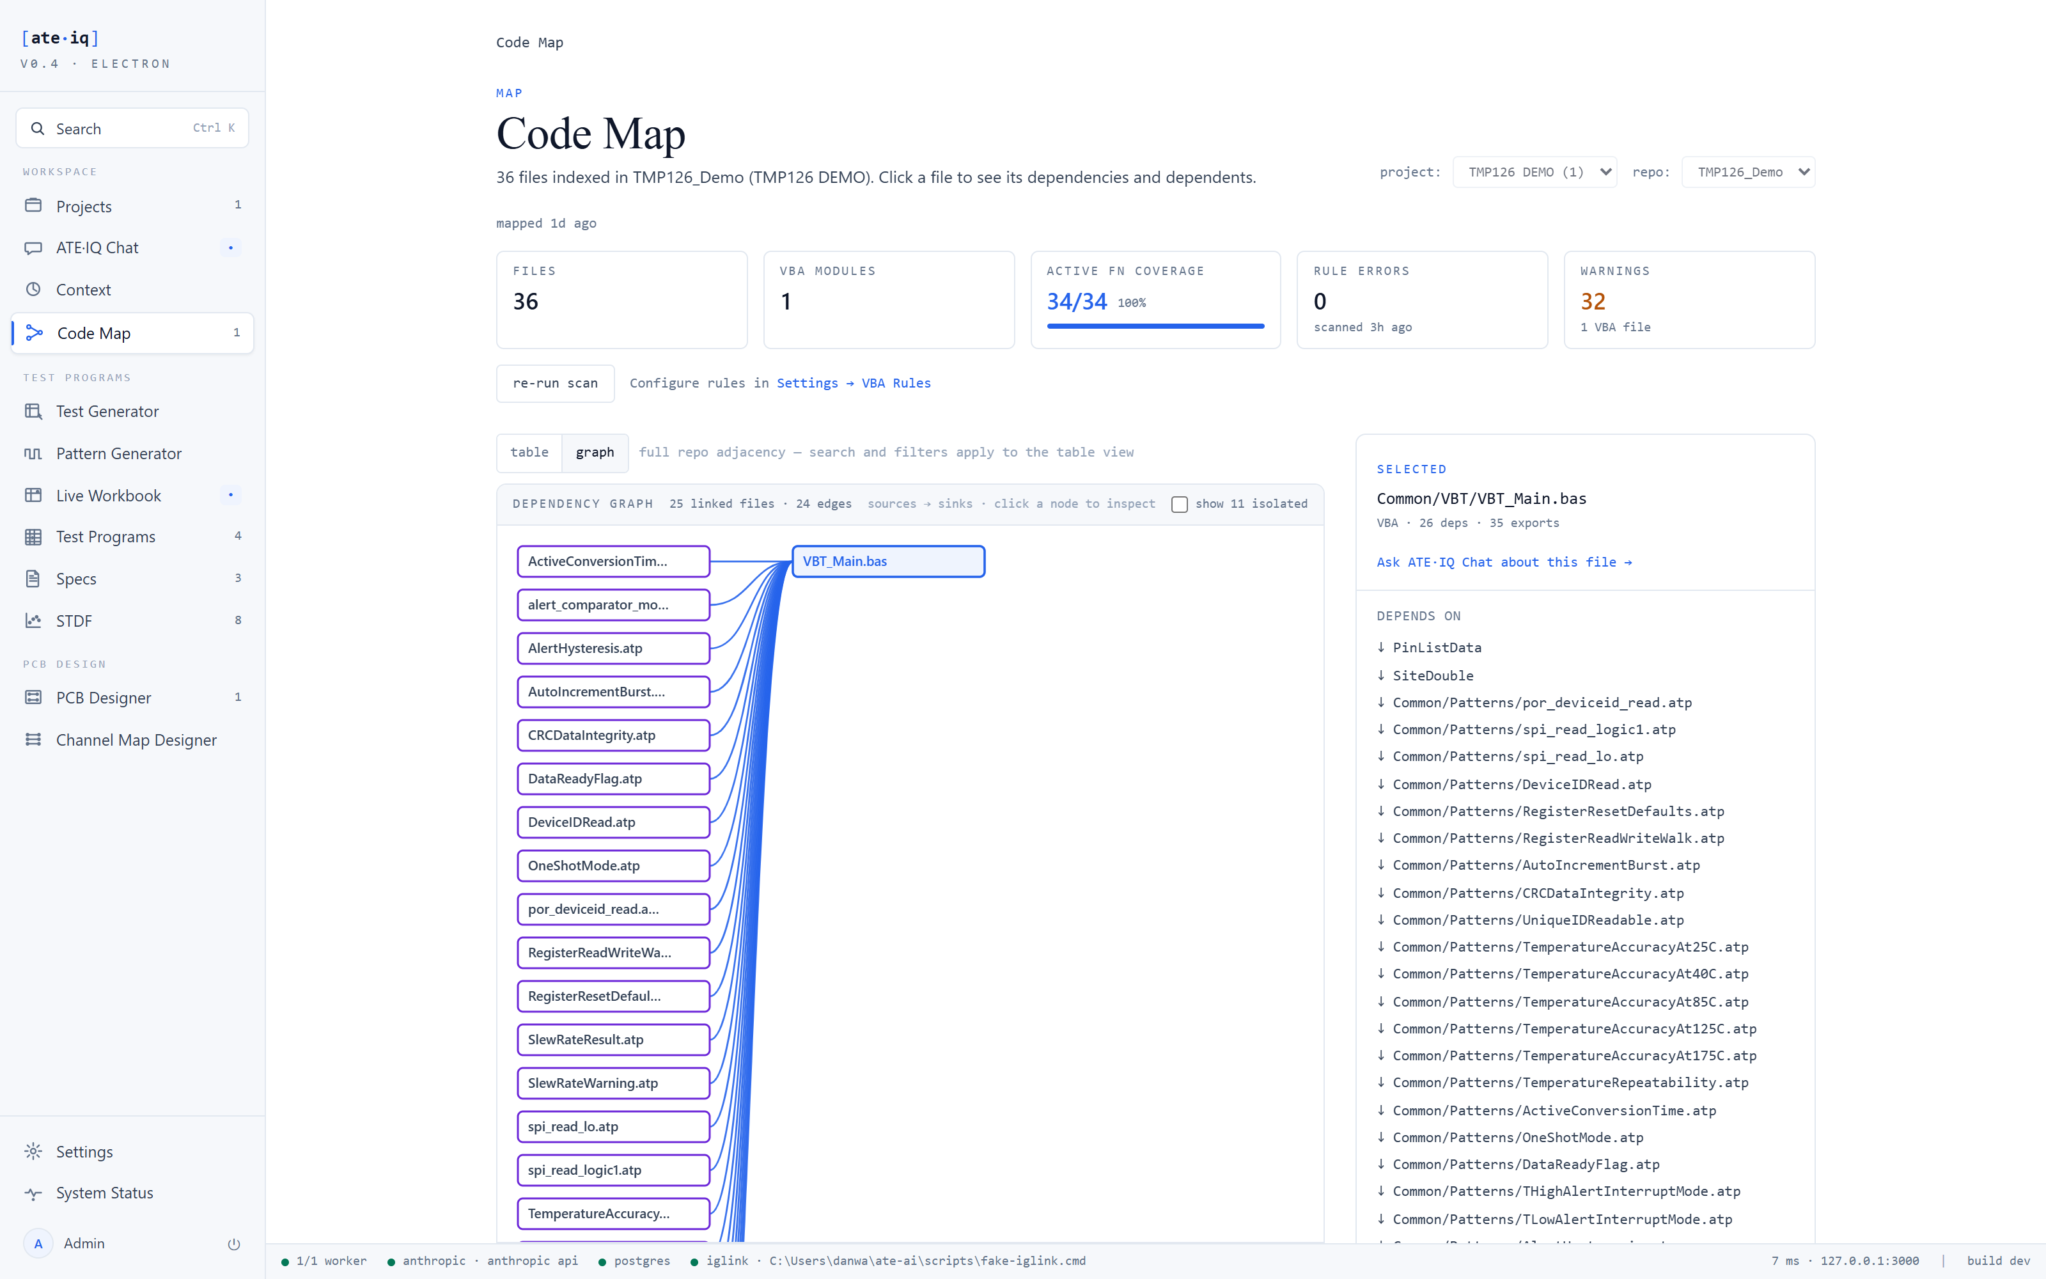Click the Settings gear icon

coord(33,1151)
